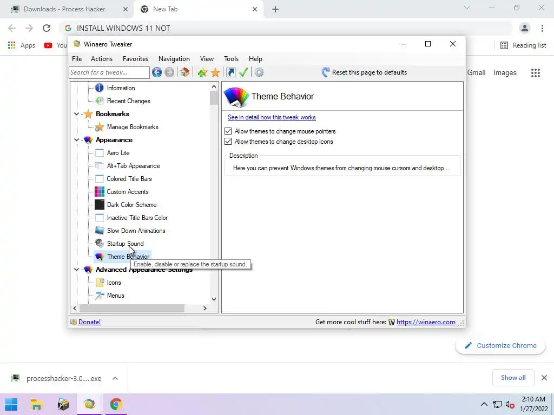
Task: Click Reset this page to defaults
Action: [364, 72]
